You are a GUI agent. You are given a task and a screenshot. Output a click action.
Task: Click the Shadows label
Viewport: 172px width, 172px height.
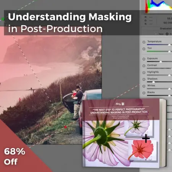pos(152,79)
